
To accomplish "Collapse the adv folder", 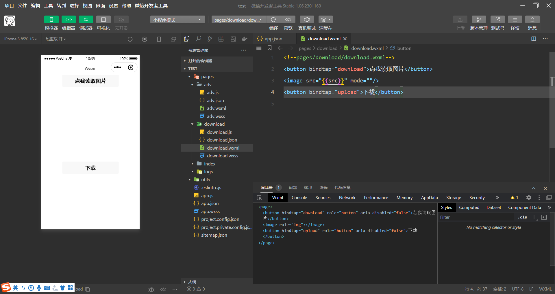I will (x=217, y=84).
